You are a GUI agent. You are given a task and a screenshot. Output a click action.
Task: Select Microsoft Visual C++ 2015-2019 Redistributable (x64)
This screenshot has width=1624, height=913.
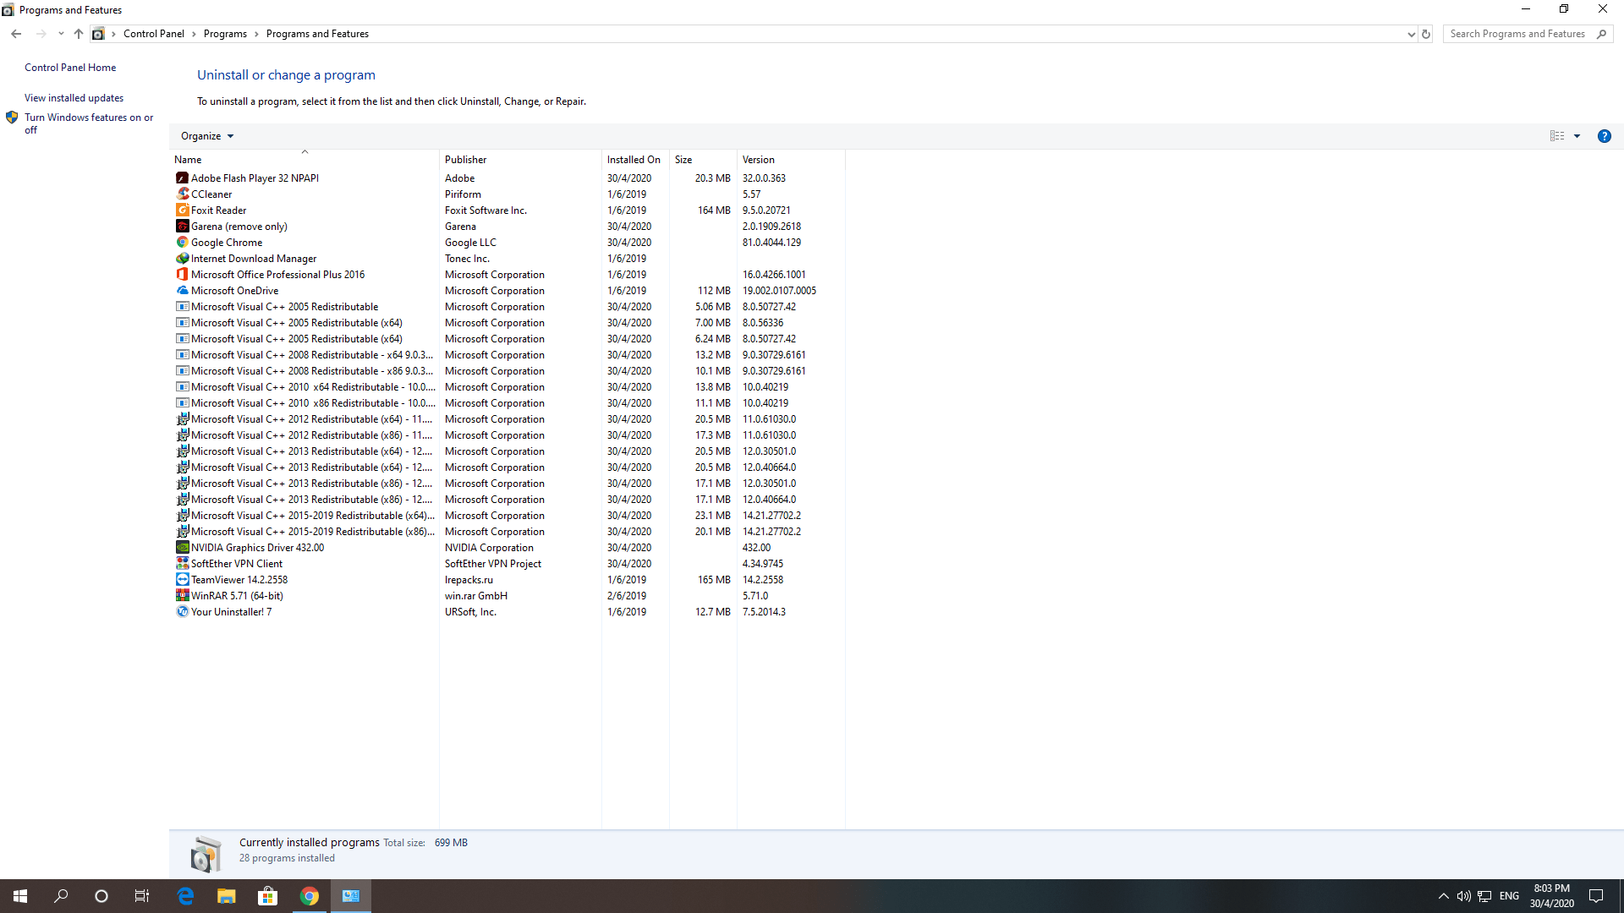point(507,516)
